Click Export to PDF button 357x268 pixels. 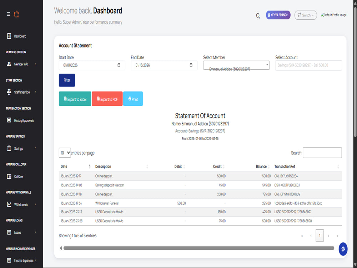tap(107, 99)
